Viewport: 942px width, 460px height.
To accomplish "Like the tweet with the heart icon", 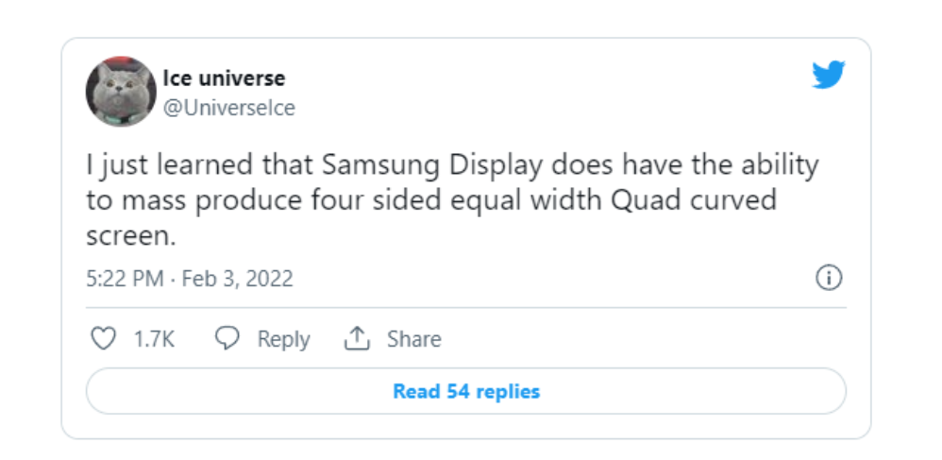I will pos(103,339).
